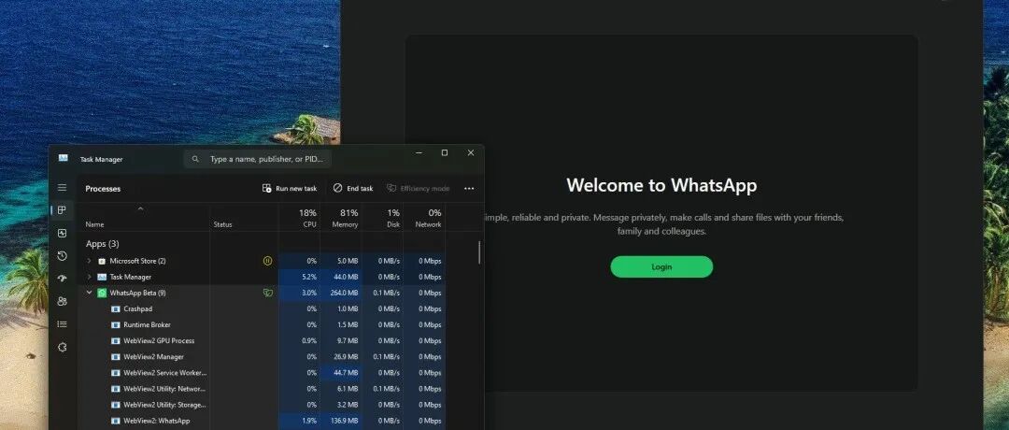Click the Task Manager process row icon

point(102,277)
